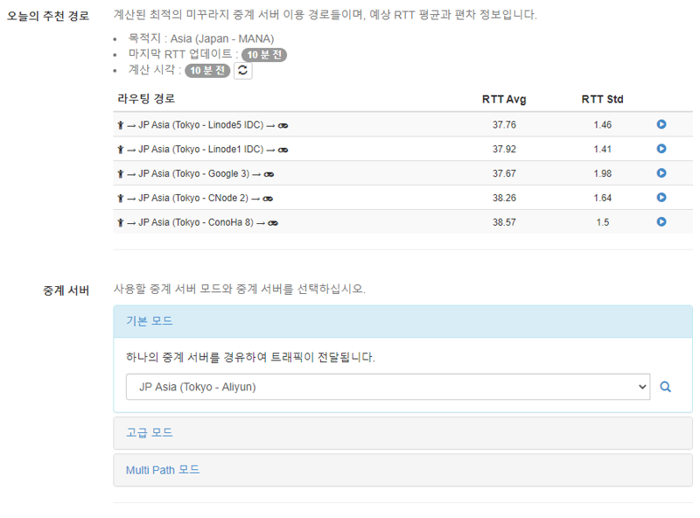This screenshot has width=700, height=518.
Task: Select the Tokyo - Google 3 route row
Action: click(402, 173)
